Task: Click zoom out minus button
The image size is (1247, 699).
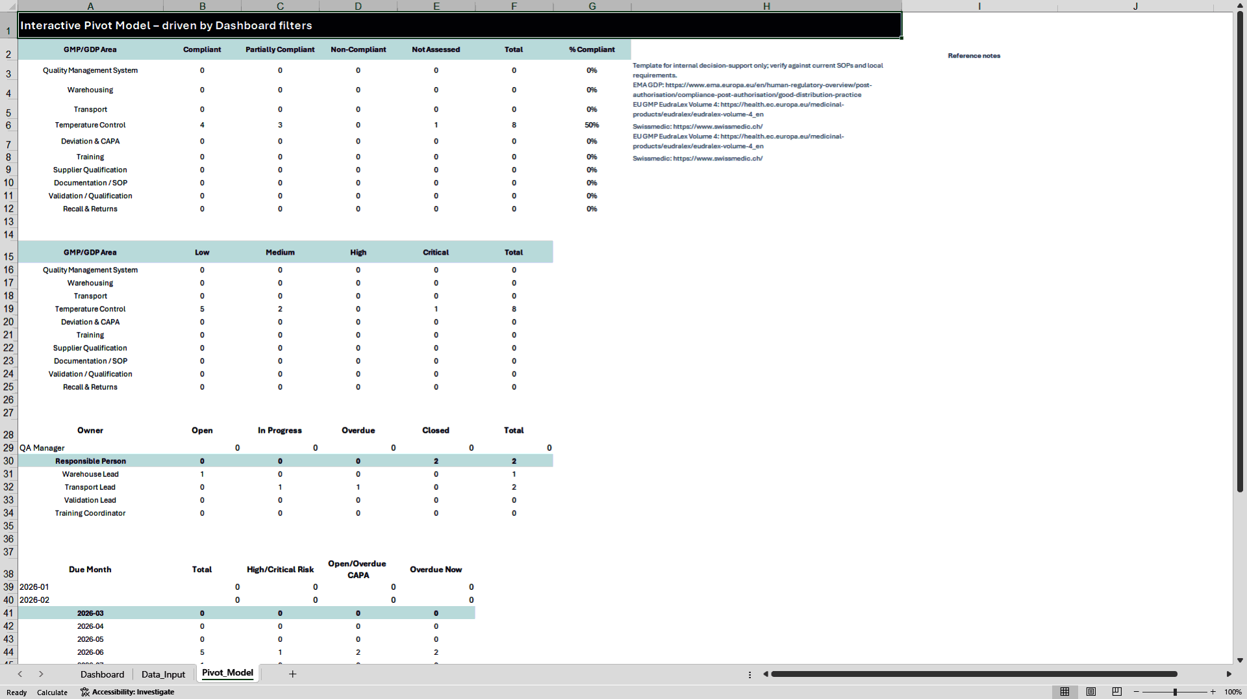Action: pos(1137,692)
